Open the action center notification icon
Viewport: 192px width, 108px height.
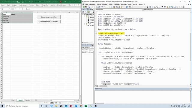189,106
